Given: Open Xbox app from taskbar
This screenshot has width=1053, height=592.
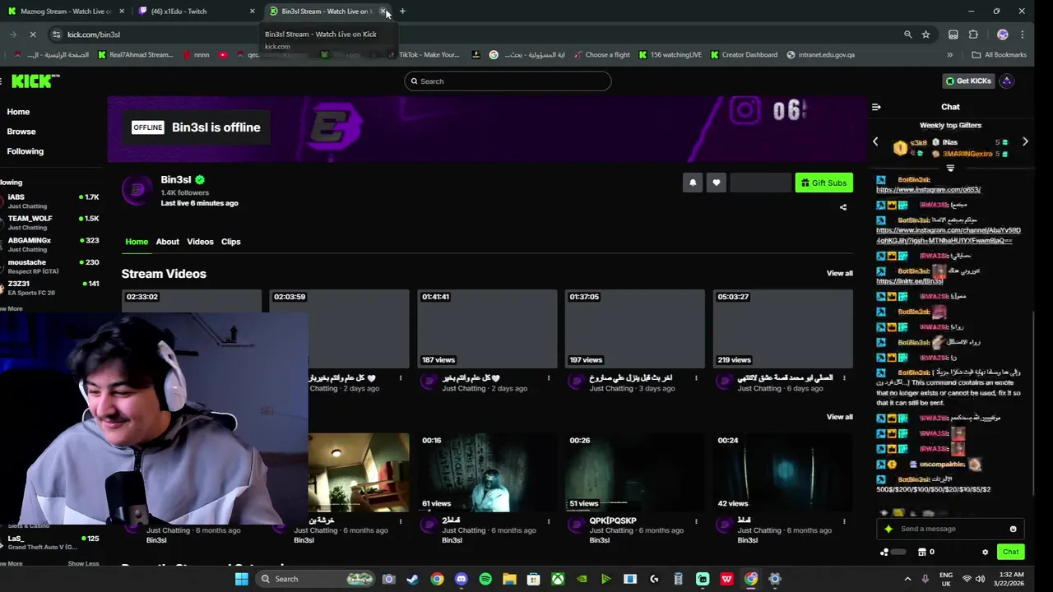Looking at the screenshot, I should 558,579.
